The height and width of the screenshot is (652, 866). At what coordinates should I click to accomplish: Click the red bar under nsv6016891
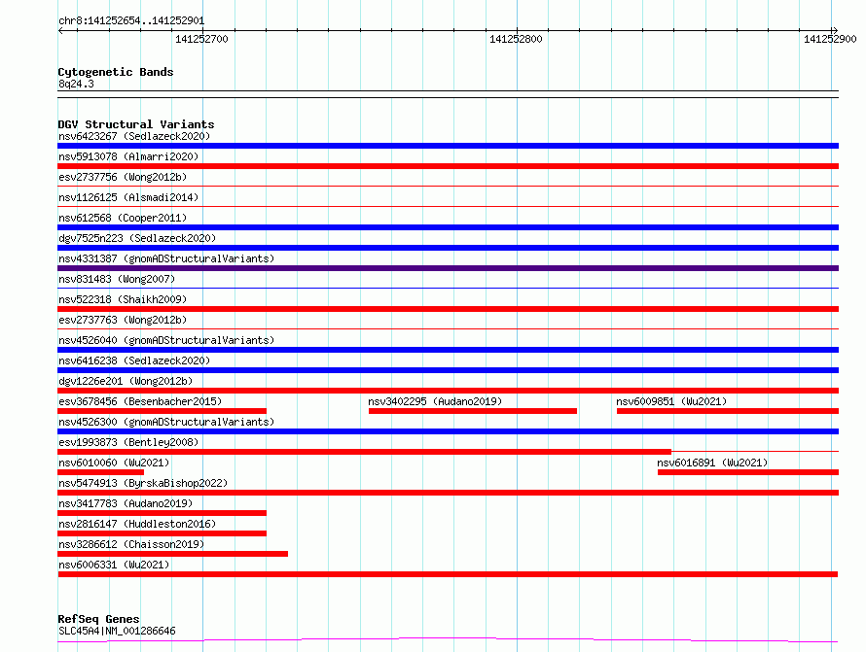(x=748, y=472)
